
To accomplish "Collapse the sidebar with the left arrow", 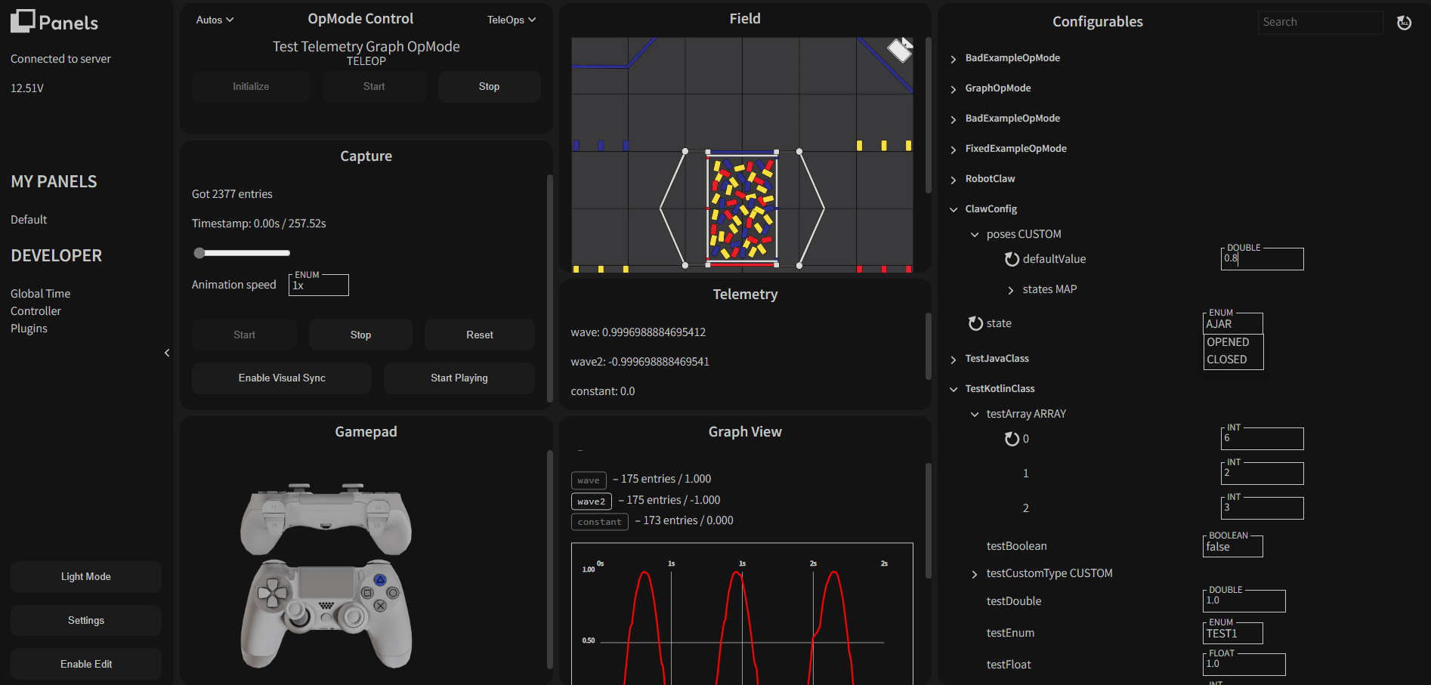I will point(167,353).
